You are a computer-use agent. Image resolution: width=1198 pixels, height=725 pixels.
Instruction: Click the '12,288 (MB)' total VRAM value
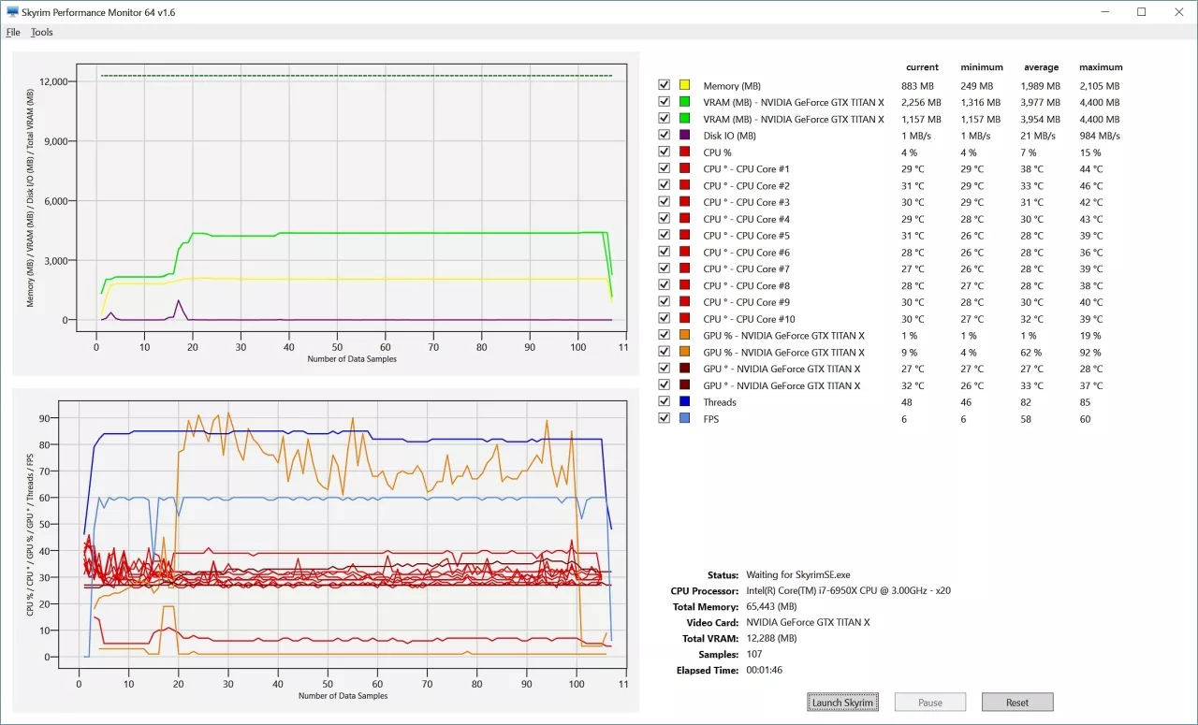pos(771,639)
